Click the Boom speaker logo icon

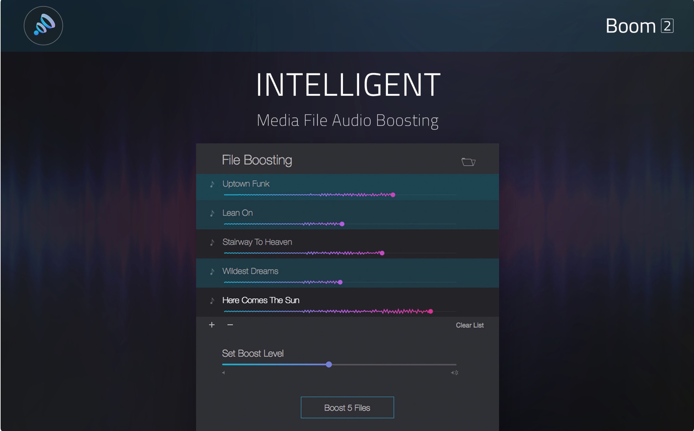[x=44, y=26]
